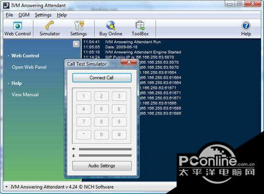
Task: Minimize the IVM Answering Attendant window
Action: click(229, 4)
